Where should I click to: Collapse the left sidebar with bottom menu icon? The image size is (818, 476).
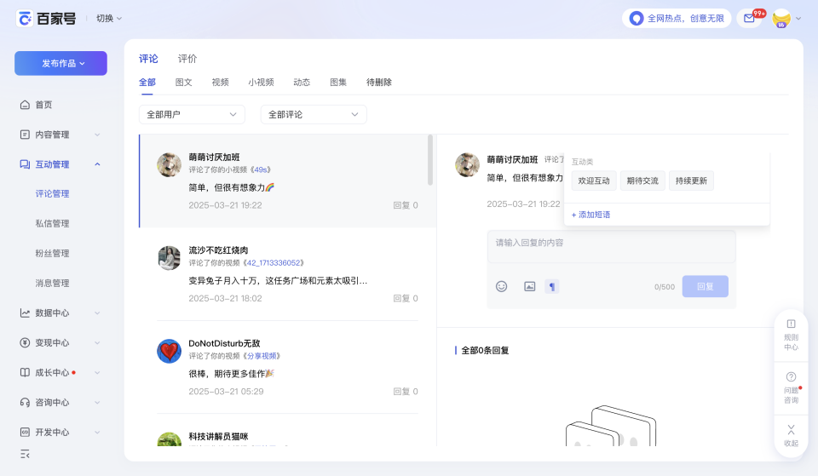[x=25, y=454]
